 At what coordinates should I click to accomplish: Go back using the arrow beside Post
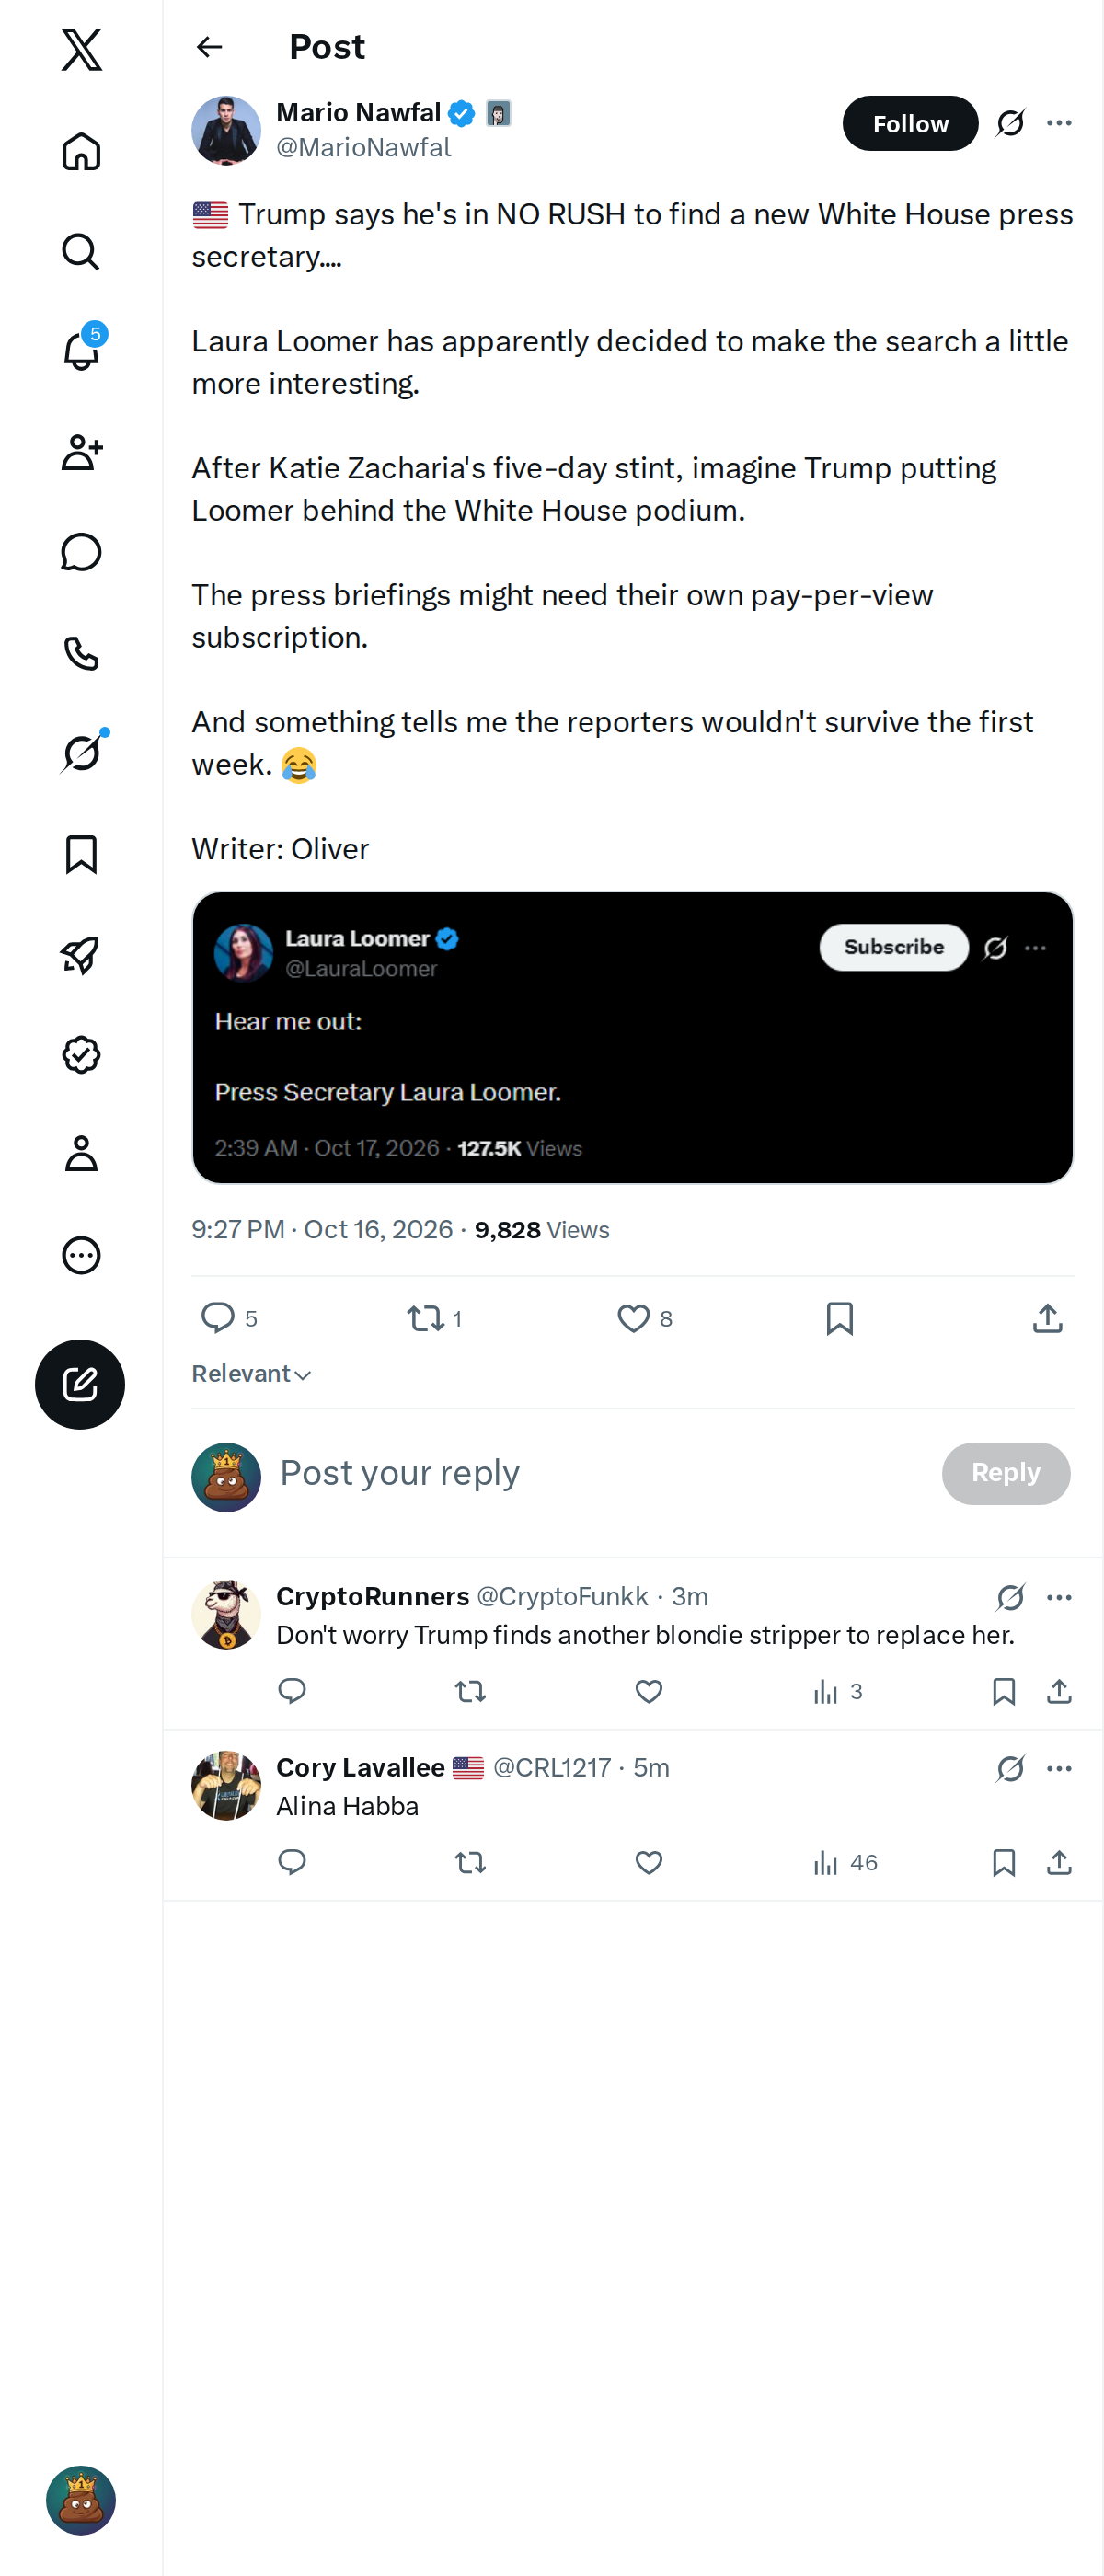pos(209,47)
